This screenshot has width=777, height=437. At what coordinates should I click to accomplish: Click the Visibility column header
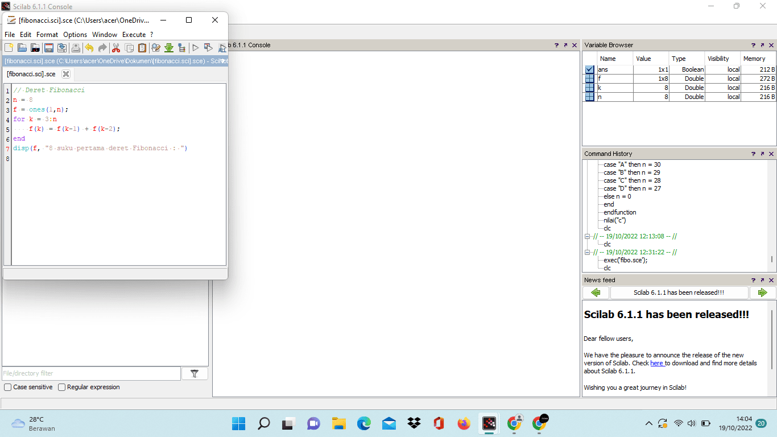(x=722, y=59)
